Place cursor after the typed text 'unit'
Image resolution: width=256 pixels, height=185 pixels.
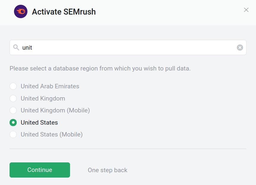33,47
